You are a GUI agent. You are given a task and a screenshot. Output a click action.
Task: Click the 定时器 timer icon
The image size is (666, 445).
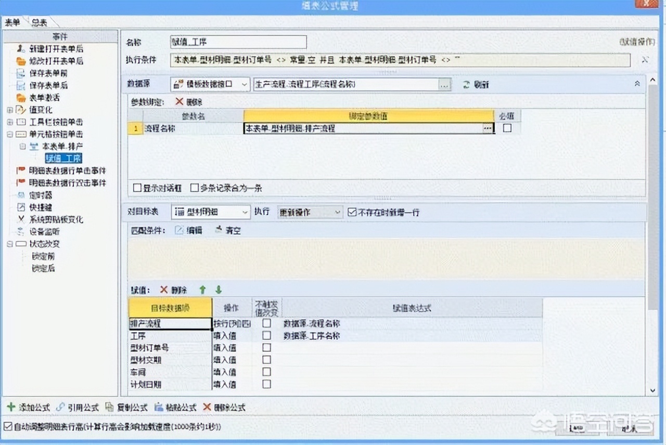coord(21,195)
